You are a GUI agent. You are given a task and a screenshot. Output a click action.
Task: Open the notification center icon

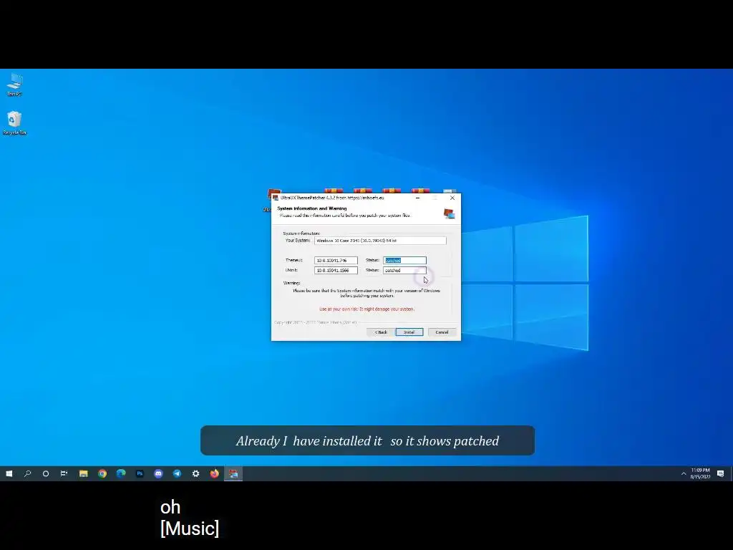[720, 474]
